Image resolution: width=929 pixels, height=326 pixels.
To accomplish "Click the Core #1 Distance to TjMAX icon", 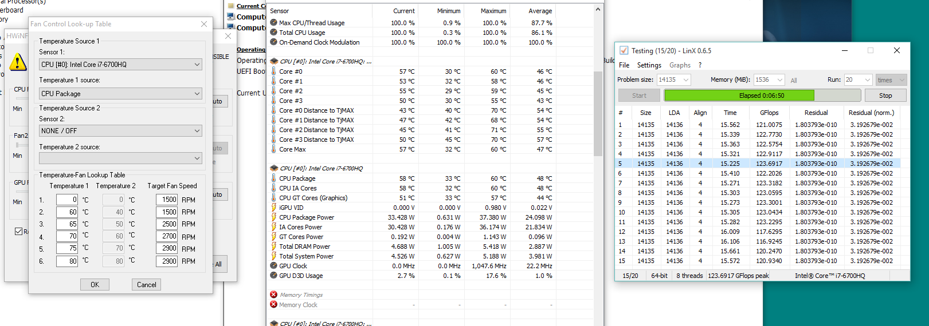I will click(x=273, y=120).
